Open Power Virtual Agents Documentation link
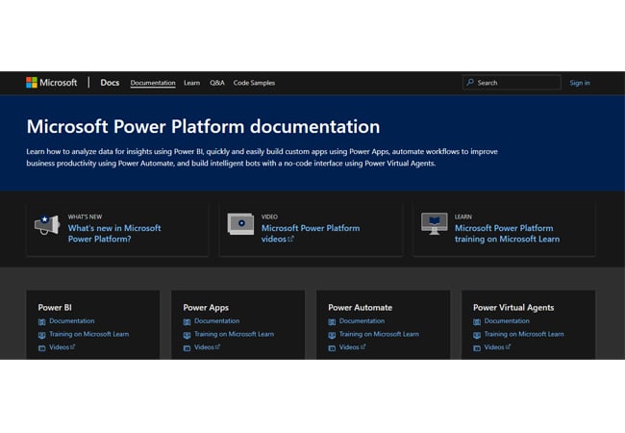The height and width of the screenshot is (433, 625). [507, 321]
